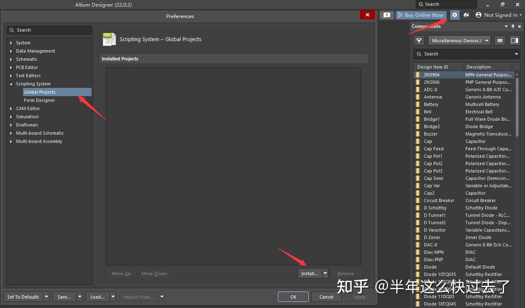Screen dimensions: 525x308
Task: Select the Battery component row
Action: pos(464,104)
